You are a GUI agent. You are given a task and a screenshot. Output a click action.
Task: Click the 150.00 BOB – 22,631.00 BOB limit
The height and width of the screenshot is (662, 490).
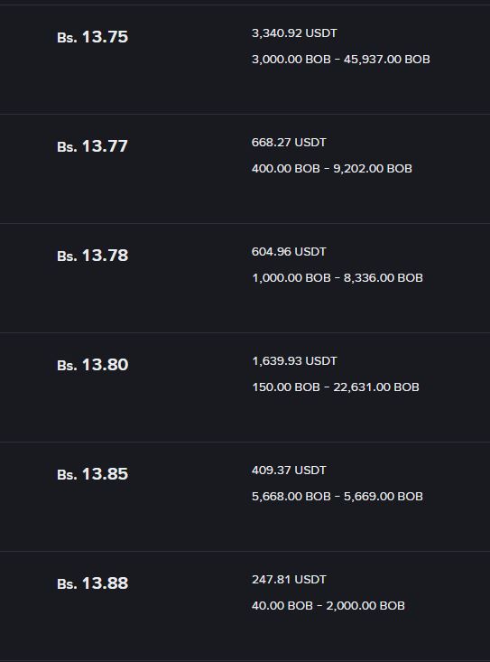tap(336, 387)
